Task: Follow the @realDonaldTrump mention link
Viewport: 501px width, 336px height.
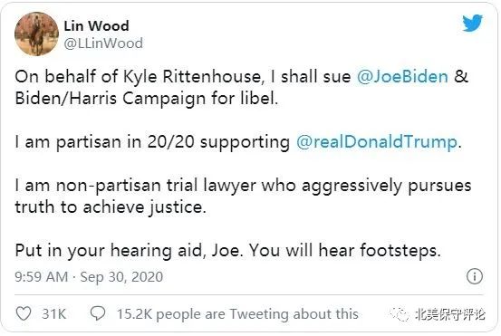Action: 376,142
